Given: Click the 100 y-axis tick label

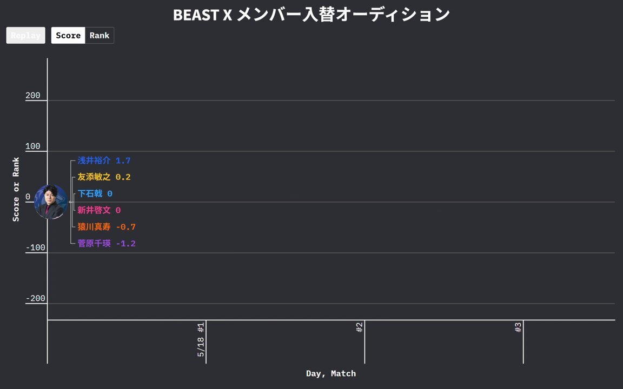Looking at the screenshot, I should pyautogui.click(x=33, y=146).
